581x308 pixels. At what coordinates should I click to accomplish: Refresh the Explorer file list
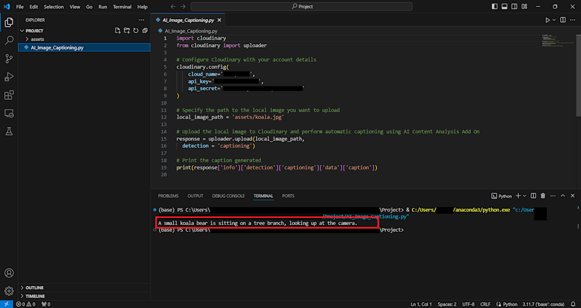pyautogui.click(x=136, y=31)
